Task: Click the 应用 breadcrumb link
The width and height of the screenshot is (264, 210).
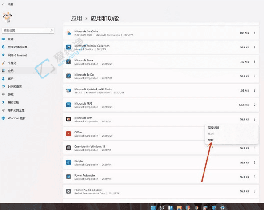Action: click(x=76, y=18)
